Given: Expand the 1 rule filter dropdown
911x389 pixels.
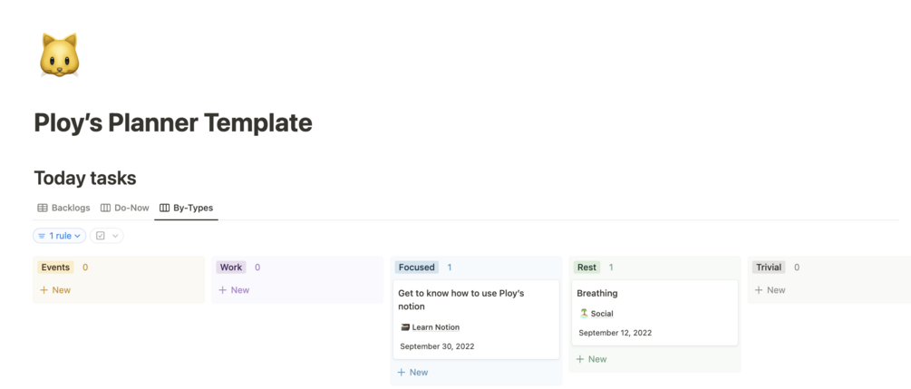Looking at the screenshot, I should pyautogui.click(x=60, y=236).
